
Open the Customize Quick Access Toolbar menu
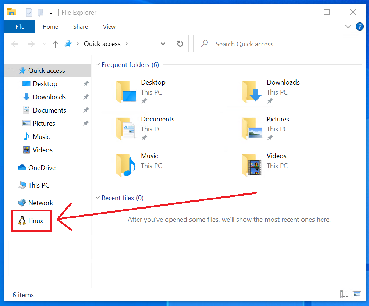[x=51, y=12]
